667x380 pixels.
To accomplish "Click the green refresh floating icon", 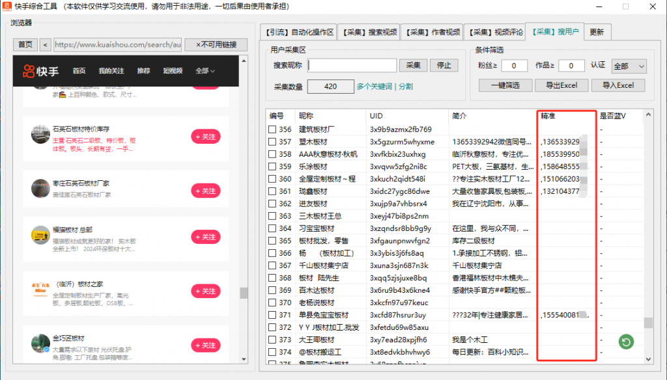I will [x=626, y=342].
